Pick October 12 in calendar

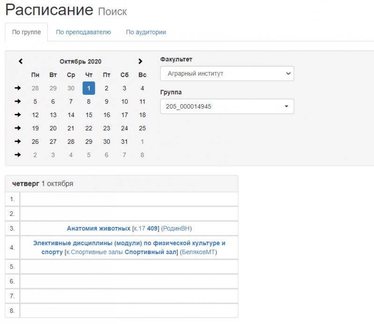coord(35,115)
